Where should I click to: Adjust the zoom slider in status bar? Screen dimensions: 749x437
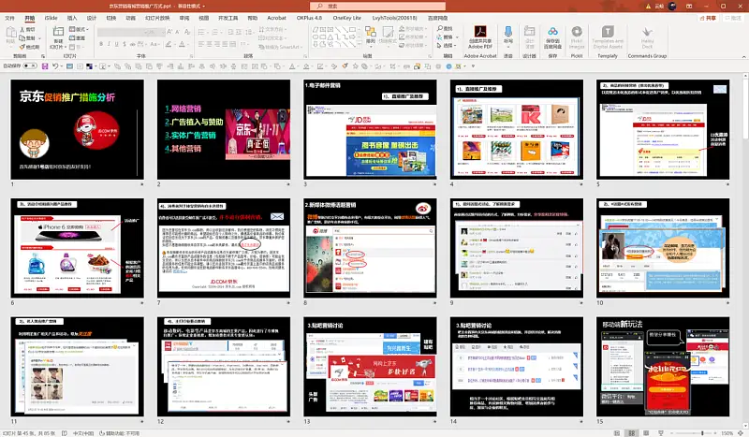tap(702, 433)
